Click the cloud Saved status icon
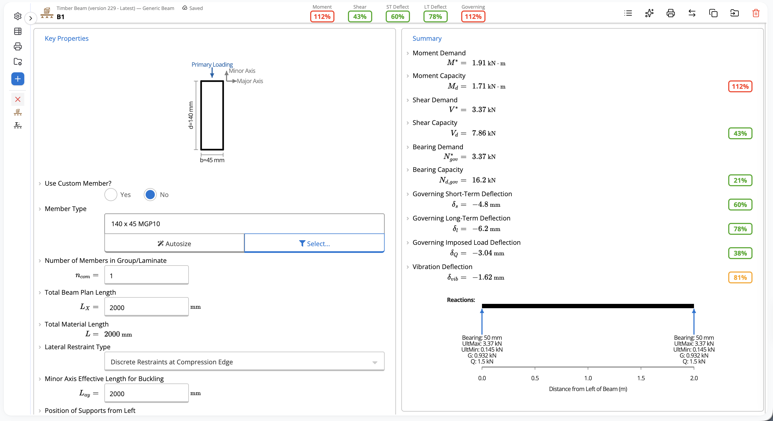773x421 pixels. coord(185,8)
